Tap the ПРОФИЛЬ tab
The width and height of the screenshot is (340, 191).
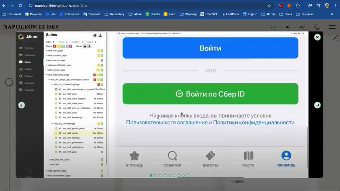tap(286, 159)
